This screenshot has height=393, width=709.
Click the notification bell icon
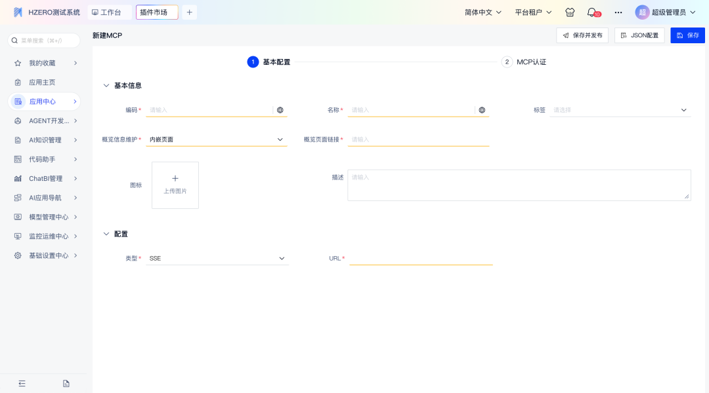(x=591, y=12)
